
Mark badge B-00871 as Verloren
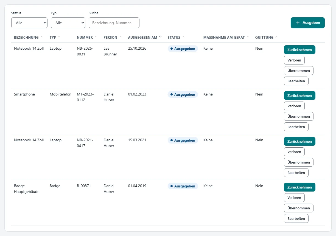coord(294,198)
